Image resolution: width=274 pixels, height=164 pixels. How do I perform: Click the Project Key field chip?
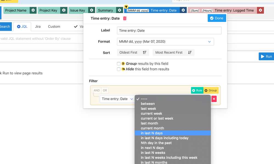49,10
